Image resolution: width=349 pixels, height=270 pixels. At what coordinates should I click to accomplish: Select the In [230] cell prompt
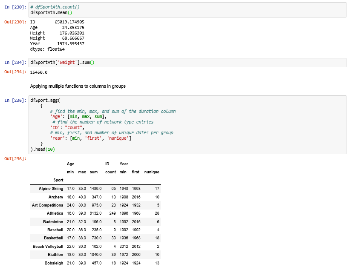pos(15,8)
